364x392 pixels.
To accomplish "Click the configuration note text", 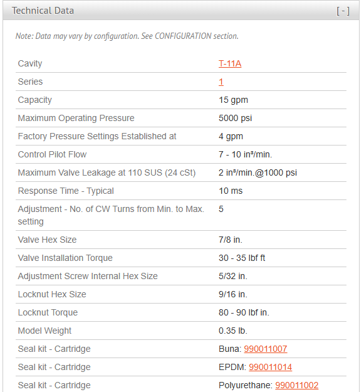I will pos(127,36).
